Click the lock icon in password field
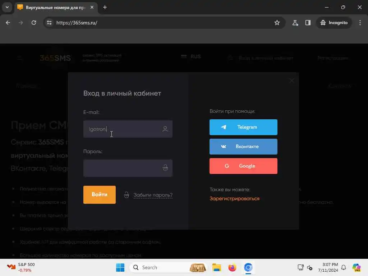 pyautogui.click(x=165, y=167)
